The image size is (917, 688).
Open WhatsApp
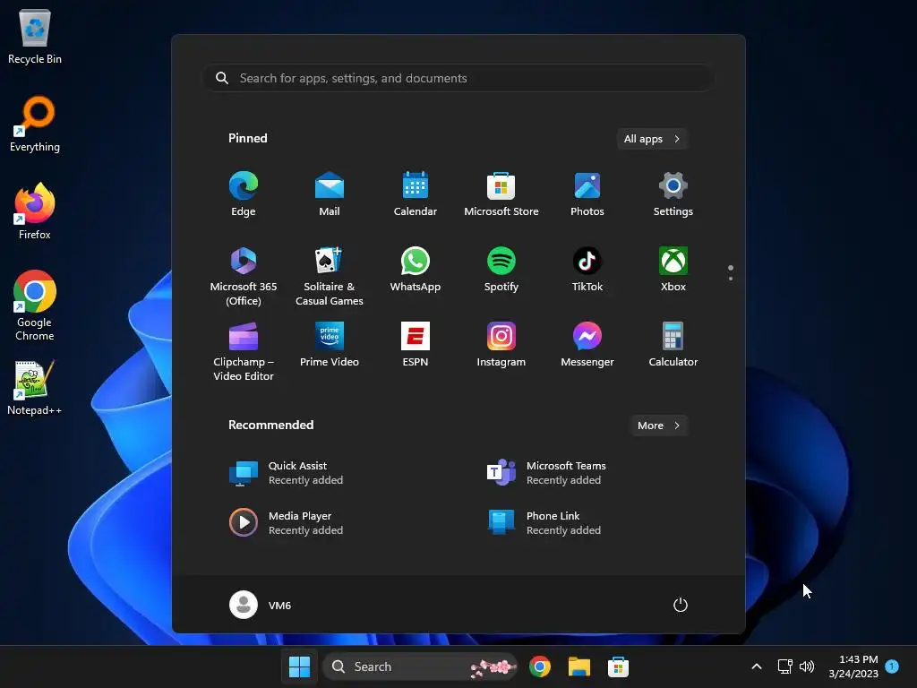(416, 270)
